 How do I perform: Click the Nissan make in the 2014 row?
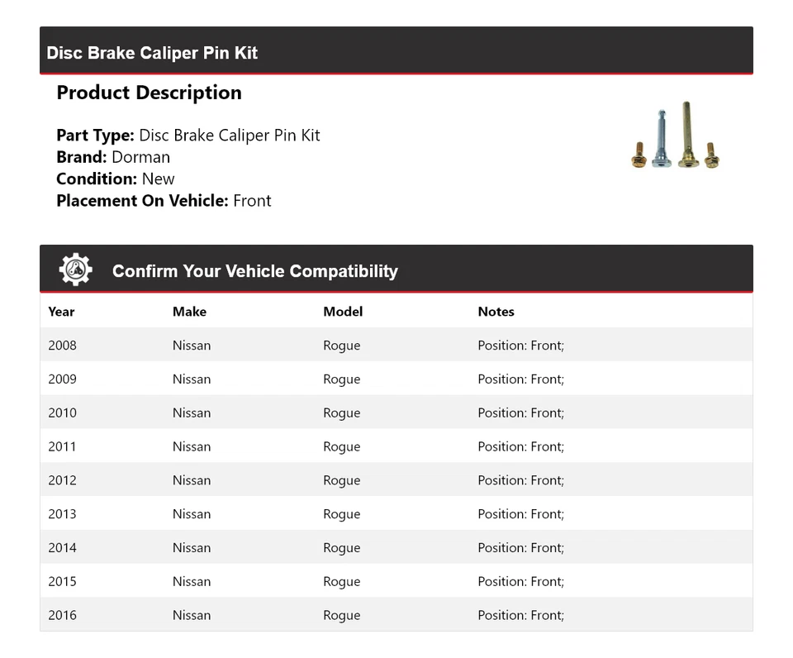click(x=192, y=548)
